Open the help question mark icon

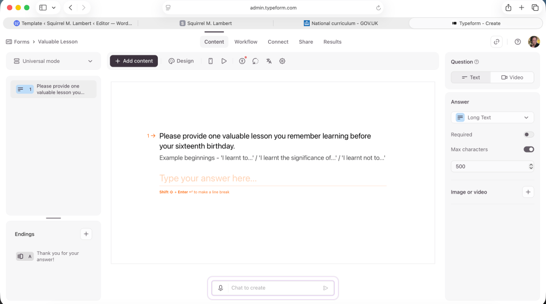pos(518,42)
